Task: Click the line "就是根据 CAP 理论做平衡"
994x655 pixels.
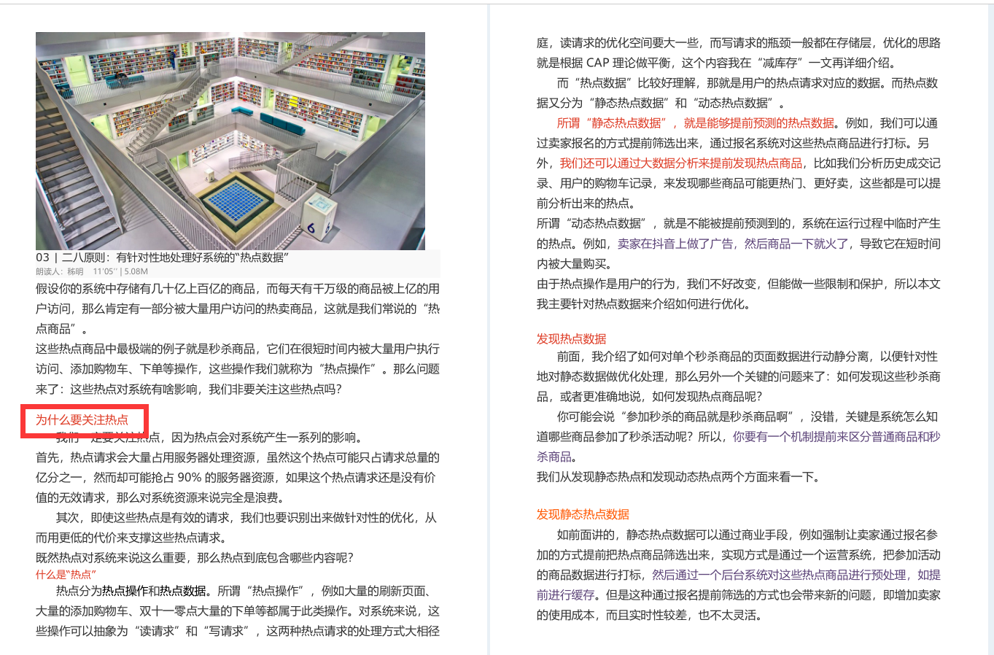Action: click(716, 63)
